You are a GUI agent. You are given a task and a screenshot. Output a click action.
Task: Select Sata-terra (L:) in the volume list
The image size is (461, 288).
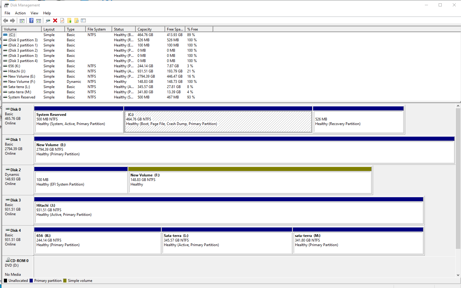point(107,87)
